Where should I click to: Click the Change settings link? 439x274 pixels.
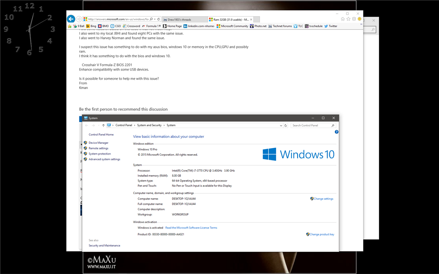(323, 199)
